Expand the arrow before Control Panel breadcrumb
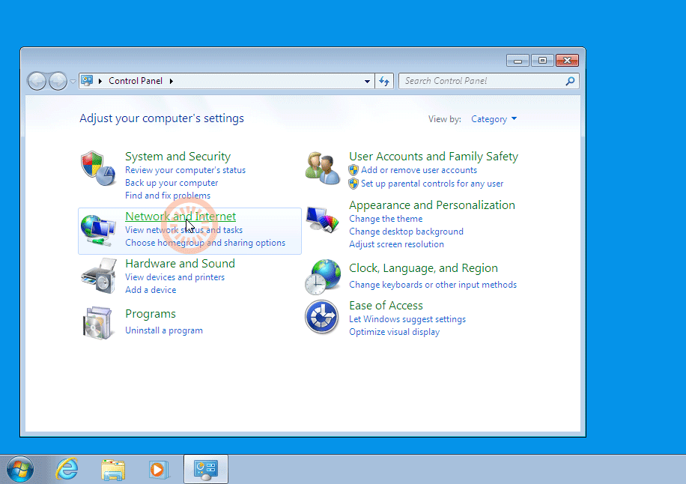Viewport: 686px width, 484px height. click(100, 81)
